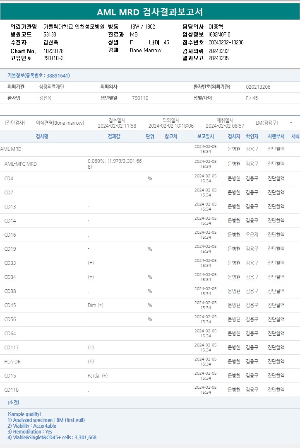Select the CD34 test row name
The width and height of the screenshot is (300, 448).
pos(10,277)
